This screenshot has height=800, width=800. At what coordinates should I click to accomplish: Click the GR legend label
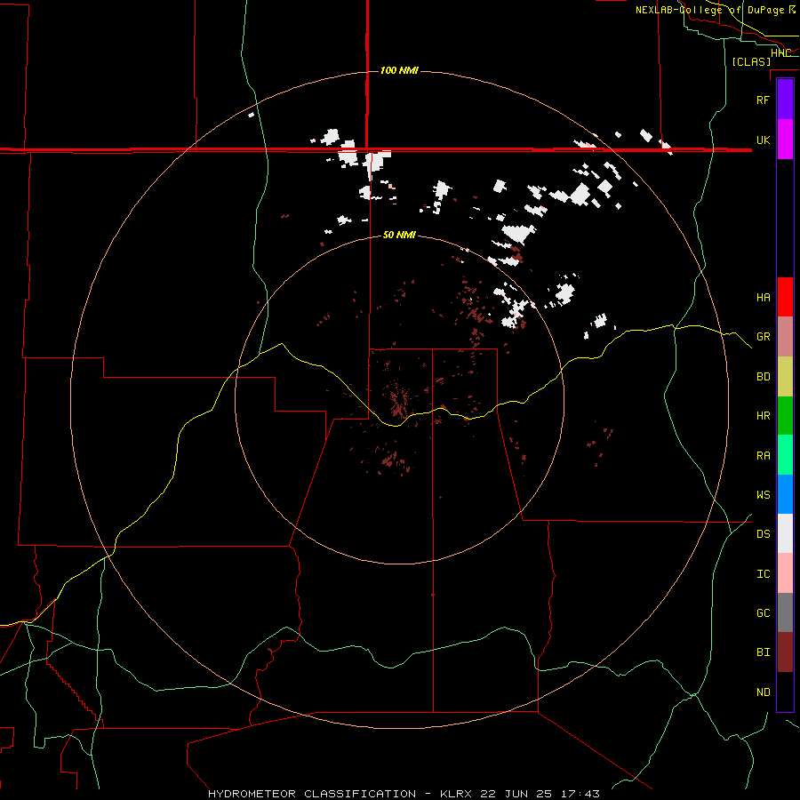pyautogui.click(x=764, y=337)
